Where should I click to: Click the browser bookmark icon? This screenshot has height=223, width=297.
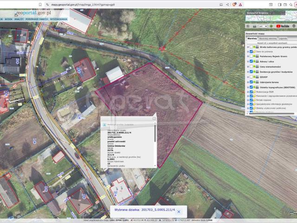tap(40, 5)
